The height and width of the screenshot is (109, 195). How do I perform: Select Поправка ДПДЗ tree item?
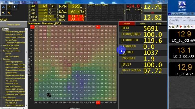tap(12, 84)
